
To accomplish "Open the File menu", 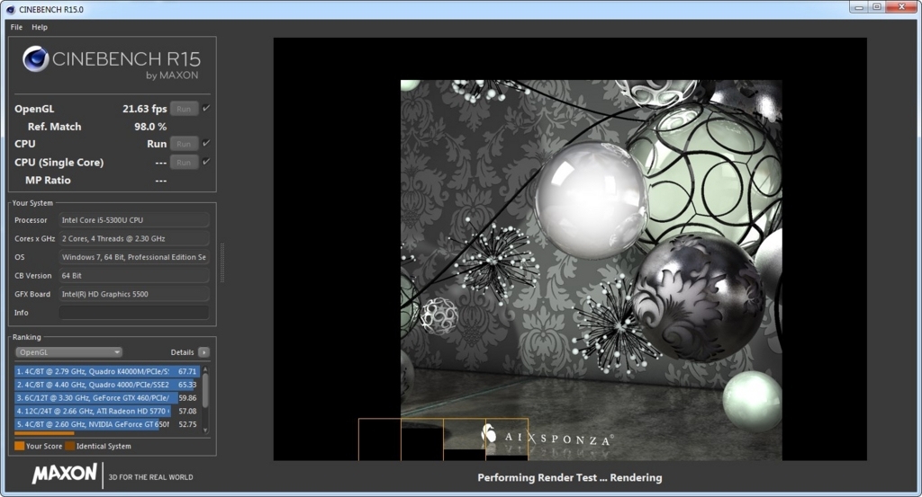I will [16, 27].
